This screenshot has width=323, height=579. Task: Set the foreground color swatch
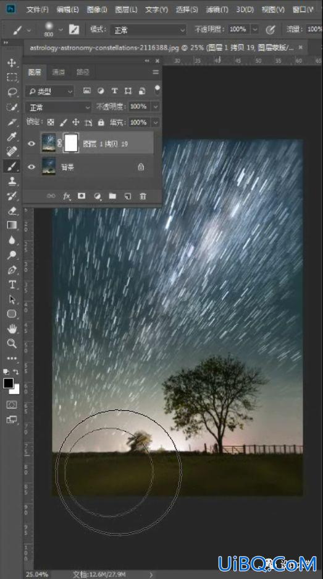pos(8,384)
